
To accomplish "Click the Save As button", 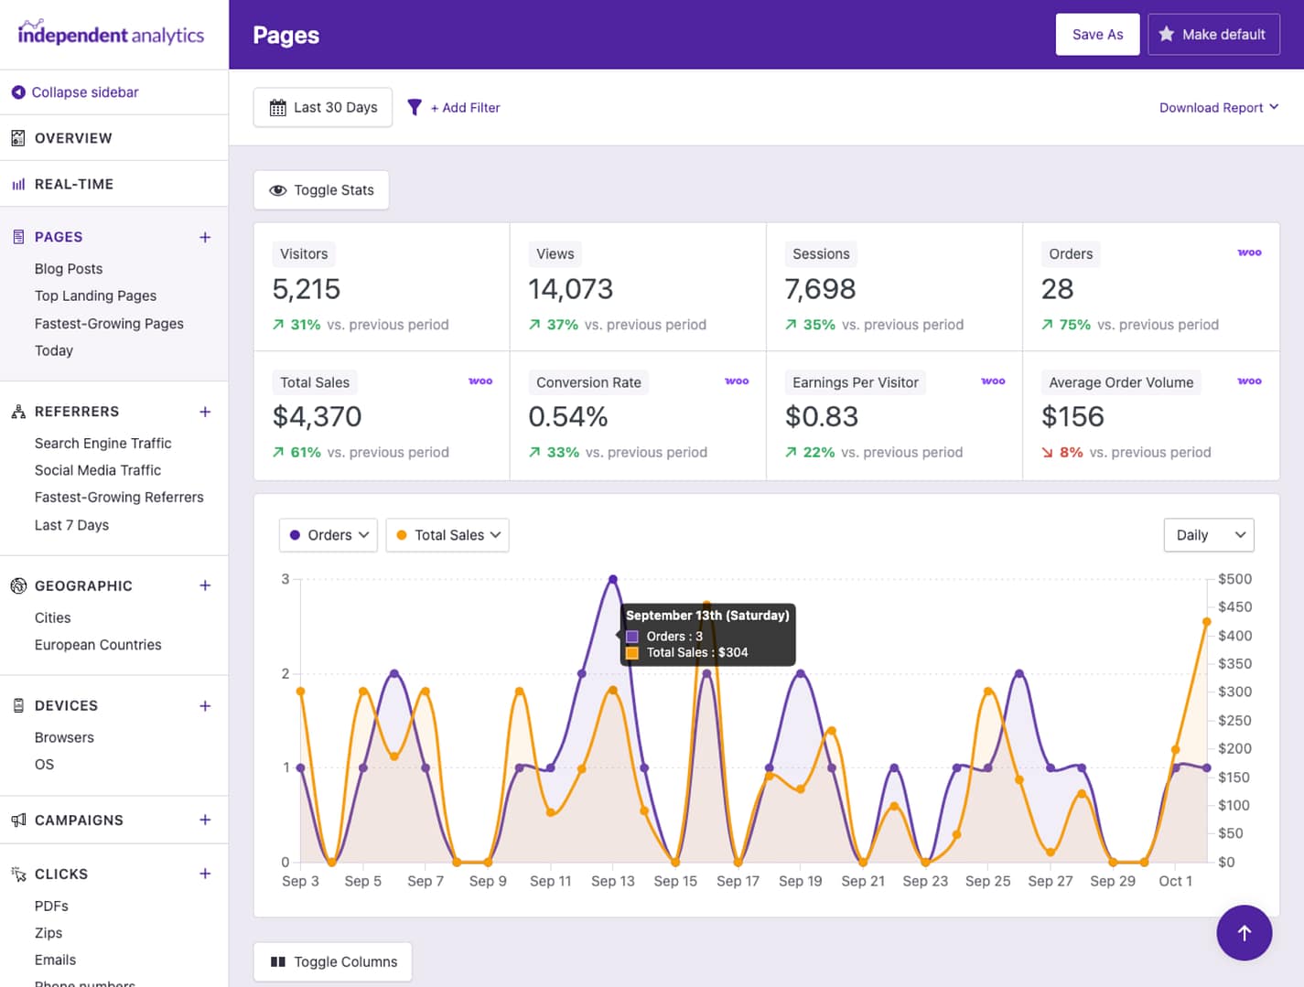I will pyautogui.click(x=1096, y=34).
